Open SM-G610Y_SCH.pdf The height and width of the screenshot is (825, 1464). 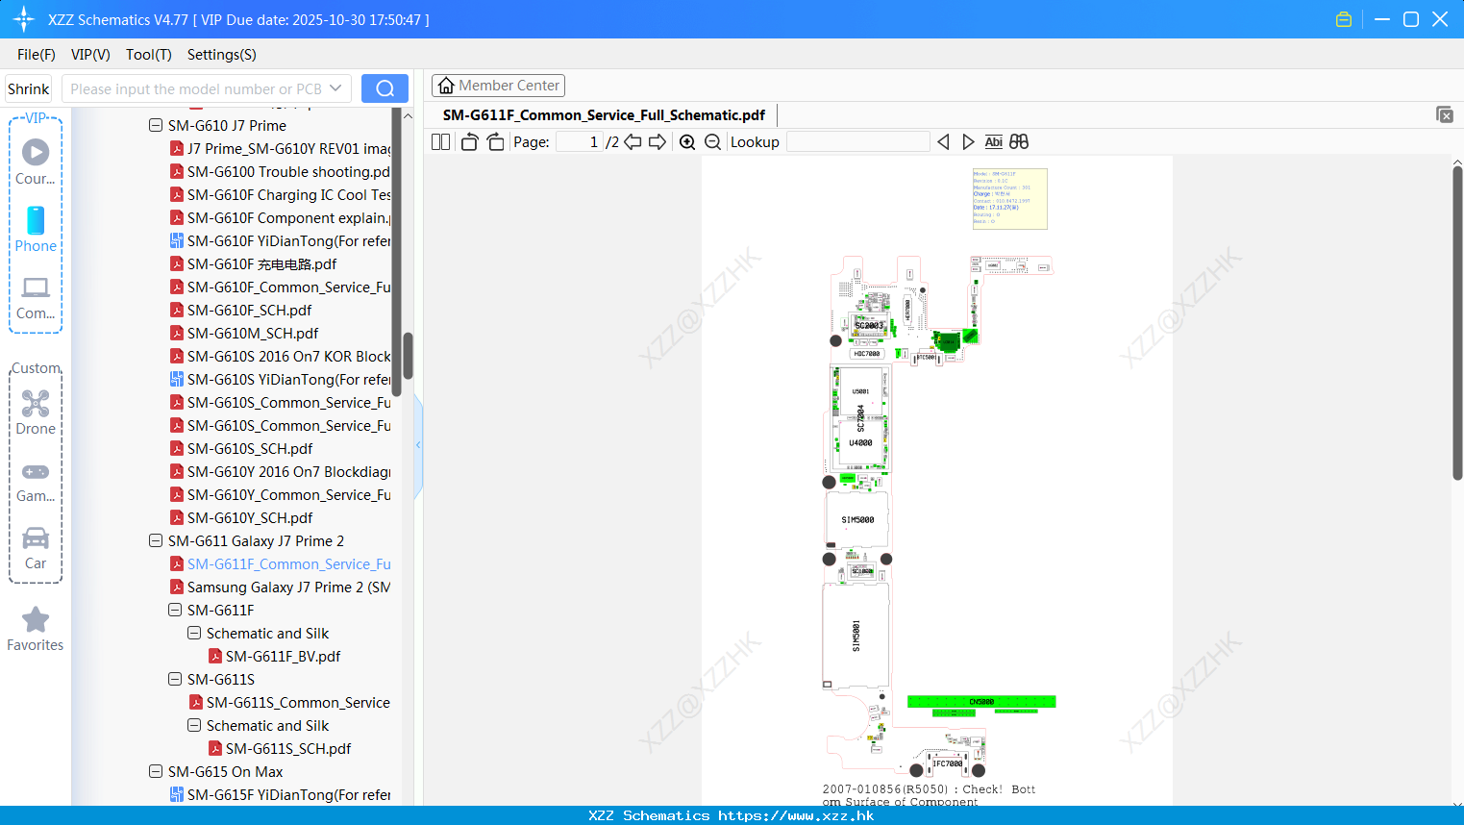(241, 517)
